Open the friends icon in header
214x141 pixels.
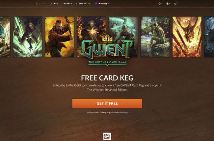point(168,4)
